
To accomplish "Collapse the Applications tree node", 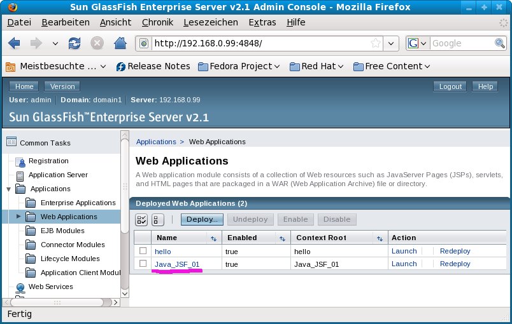I will click(x=8, y=189).
